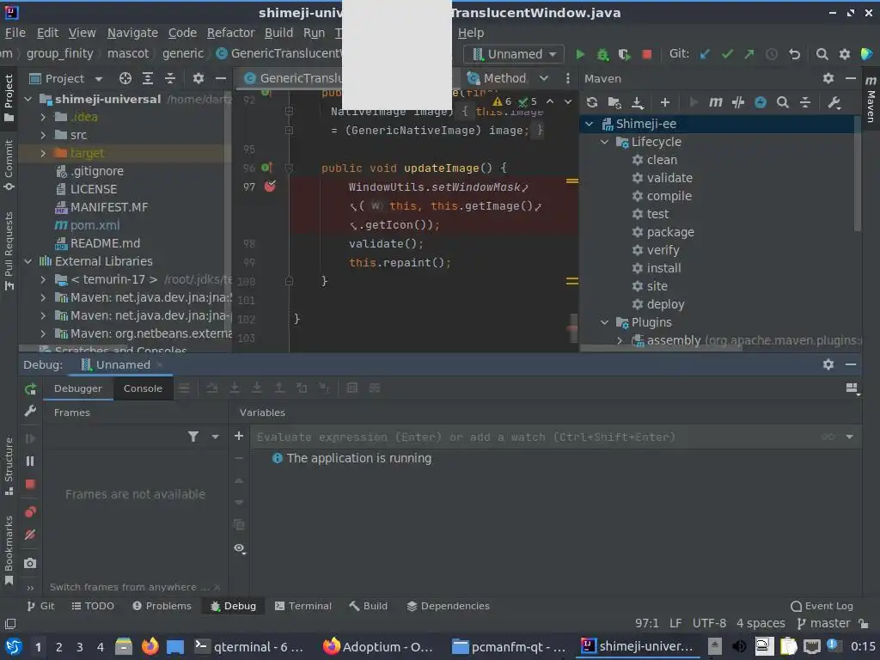
Task: Toggle show watches eye icon
Action: (x=240, y=548)
